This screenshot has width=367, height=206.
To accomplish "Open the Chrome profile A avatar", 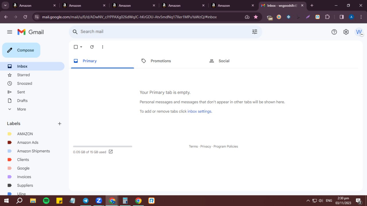I will click(x=351, y=17).
